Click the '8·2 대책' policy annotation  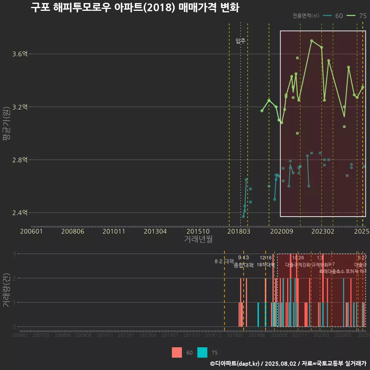click(224, 261)
